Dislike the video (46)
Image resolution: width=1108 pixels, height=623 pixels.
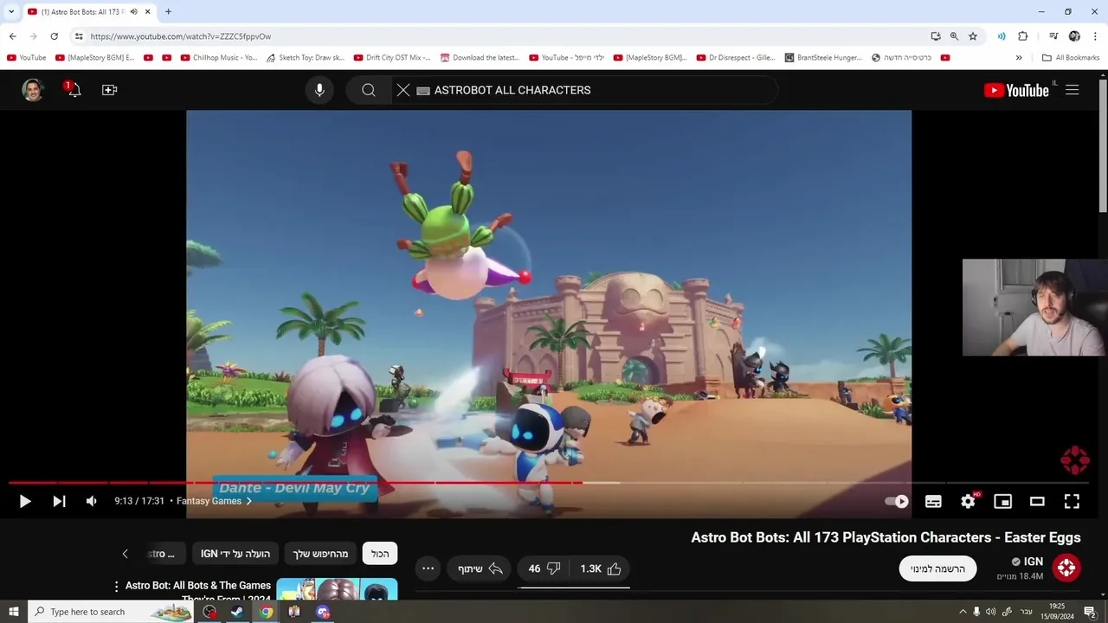[x=544, y=568]
